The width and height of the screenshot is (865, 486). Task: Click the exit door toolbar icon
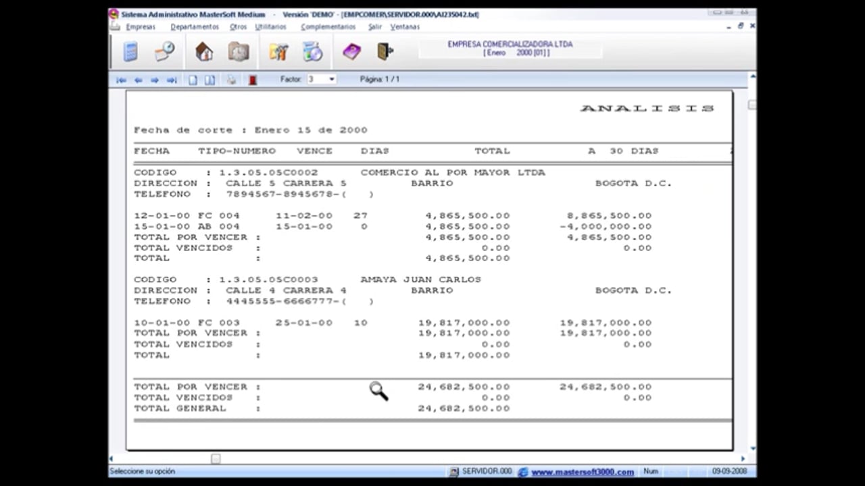coord(385,51)
